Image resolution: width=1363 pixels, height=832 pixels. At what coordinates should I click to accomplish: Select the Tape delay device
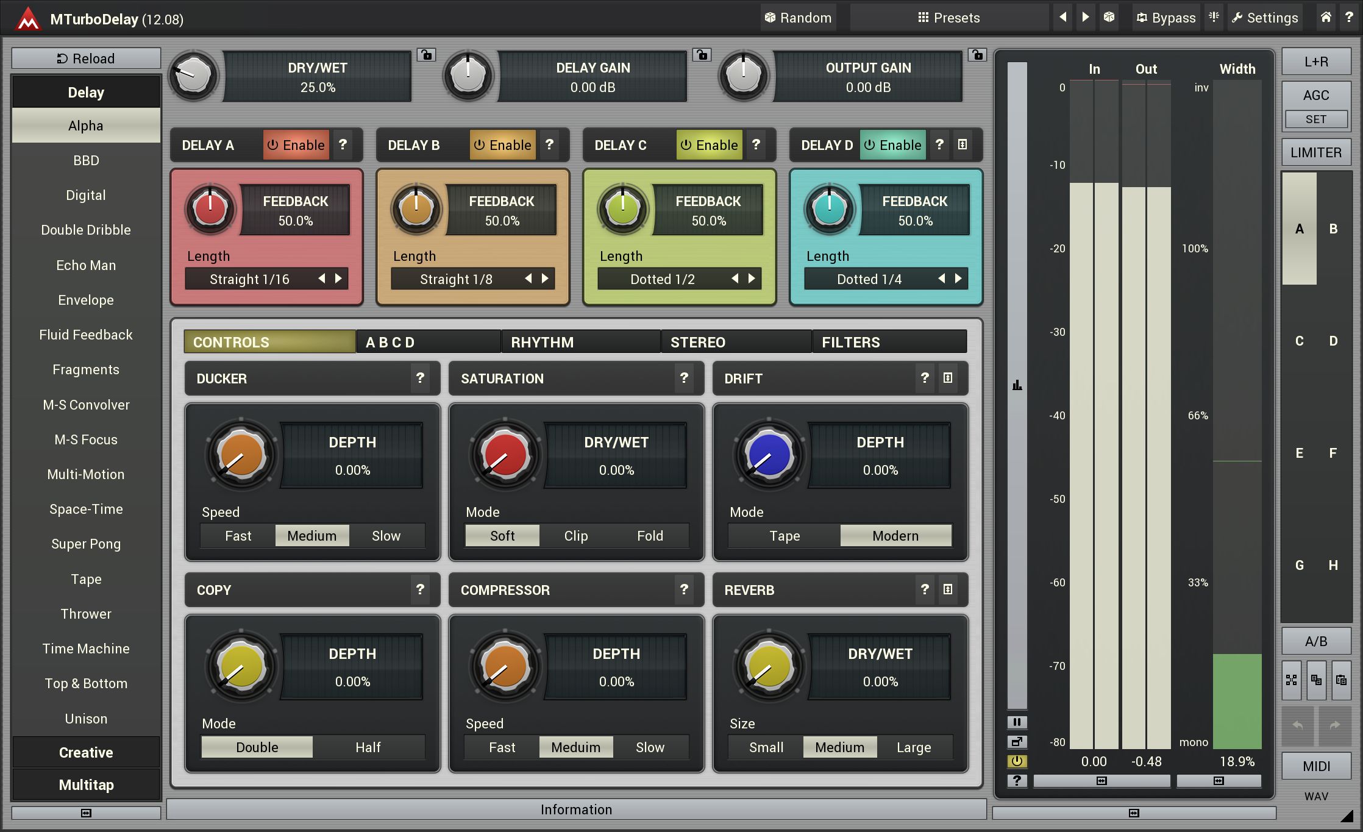pos(86,579)
